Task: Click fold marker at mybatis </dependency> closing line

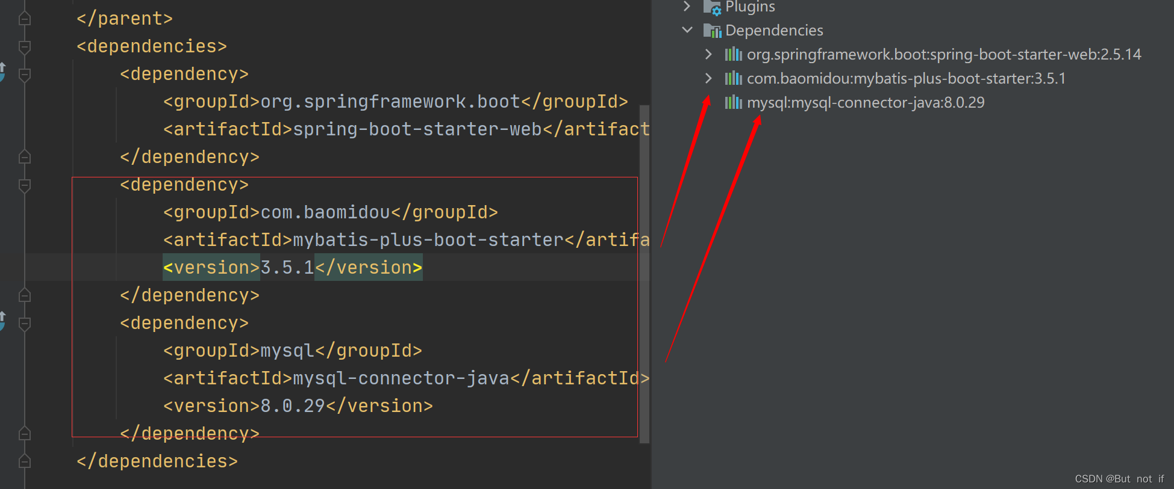Action: (x=25, y=295)
